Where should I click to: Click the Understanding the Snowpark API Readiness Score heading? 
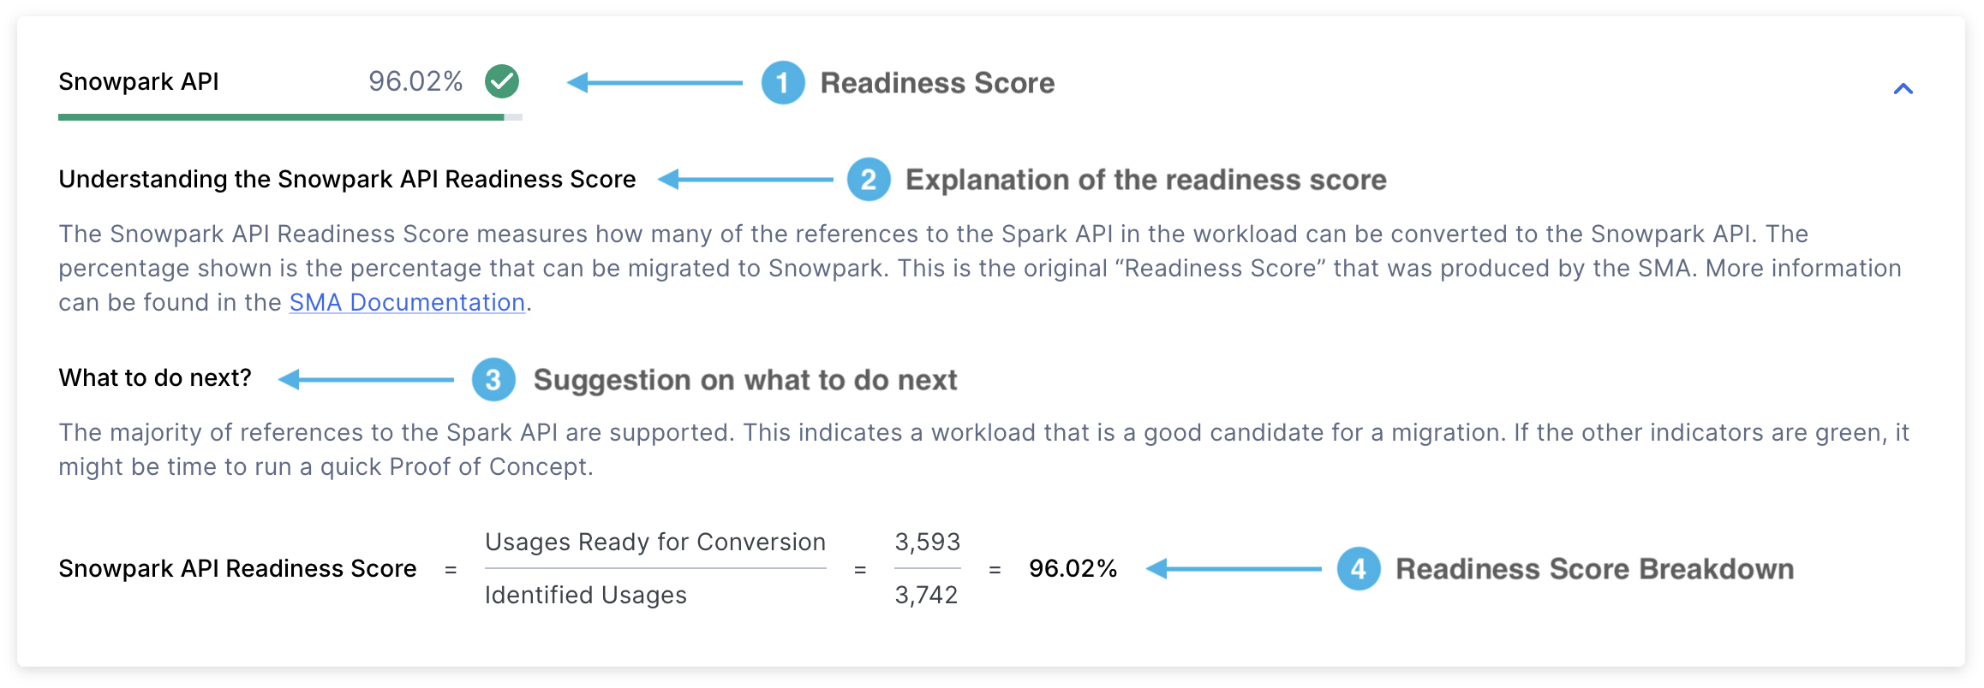pyautogui.click(x=346, y=179)
